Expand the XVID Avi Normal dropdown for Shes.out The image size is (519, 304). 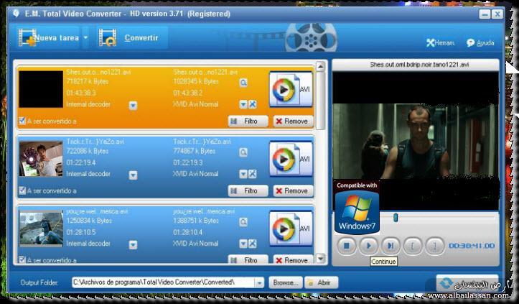[x=243, y=104]
